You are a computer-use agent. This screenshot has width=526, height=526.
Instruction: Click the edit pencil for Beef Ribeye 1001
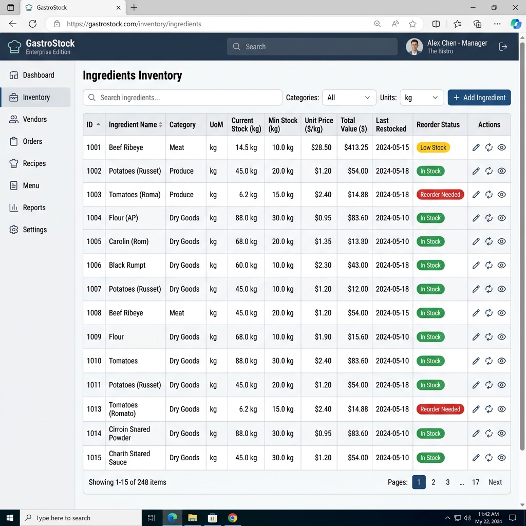(x=476, y=147)
